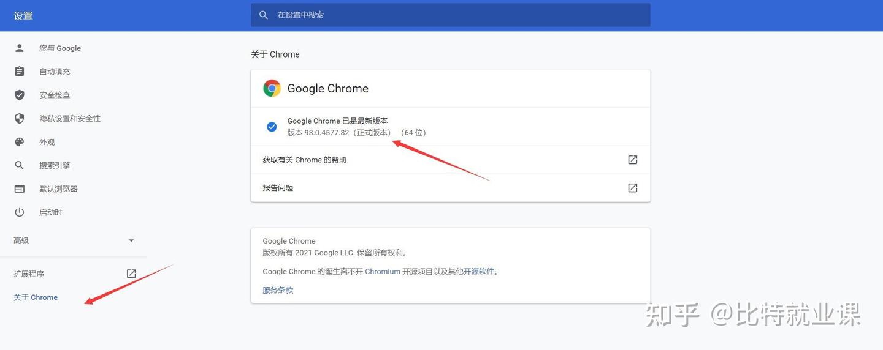Open 隐私设置和安全性 settings
883x350 pixels.
tap(70, 118)
